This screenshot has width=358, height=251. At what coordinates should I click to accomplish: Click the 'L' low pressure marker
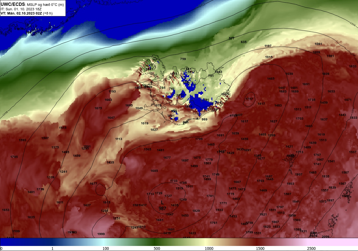coord(162,202)
